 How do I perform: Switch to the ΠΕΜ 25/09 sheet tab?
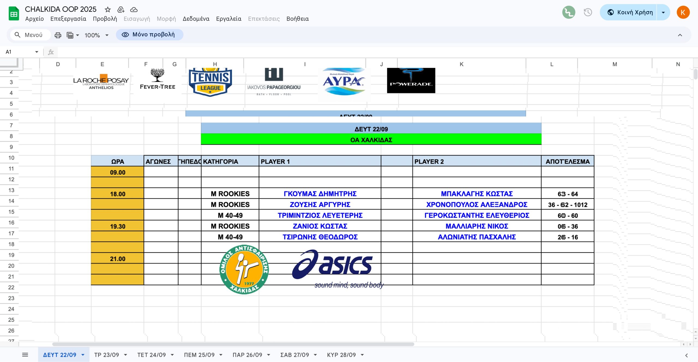tap(199, 355)
